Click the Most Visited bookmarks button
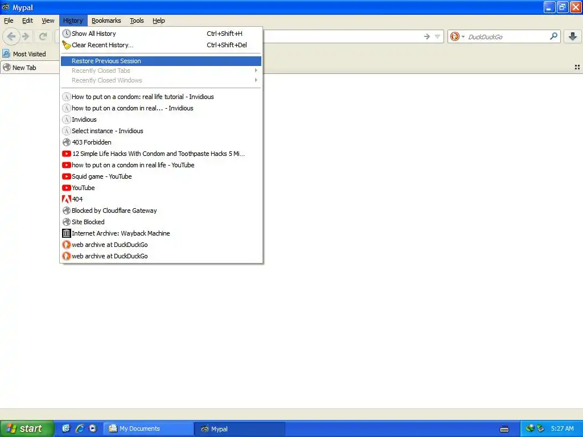Image resolution: width=583 pixels, height=437 pixels. click(24, 54)
